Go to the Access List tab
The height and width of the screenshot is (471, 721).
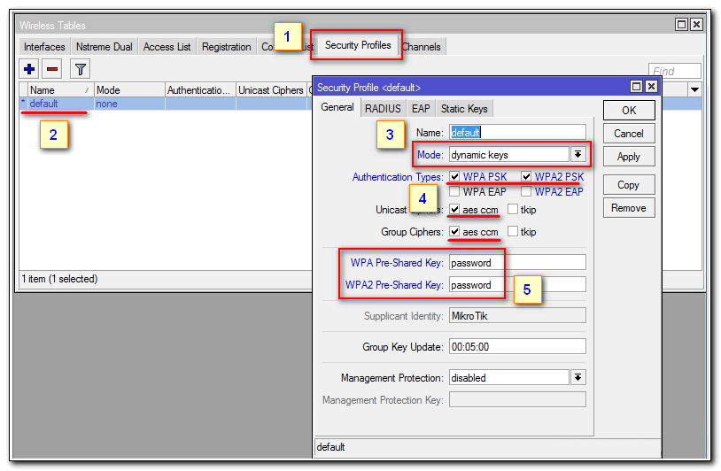pos(166,47)
